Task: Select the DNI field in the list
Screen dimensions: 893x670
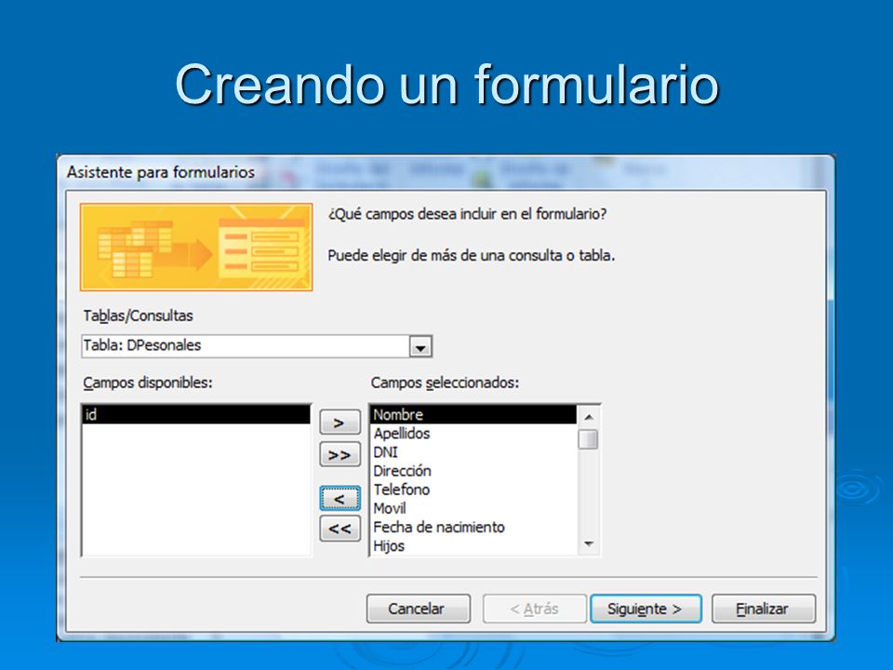Action: pyautogui.click(x=473, y=452)
